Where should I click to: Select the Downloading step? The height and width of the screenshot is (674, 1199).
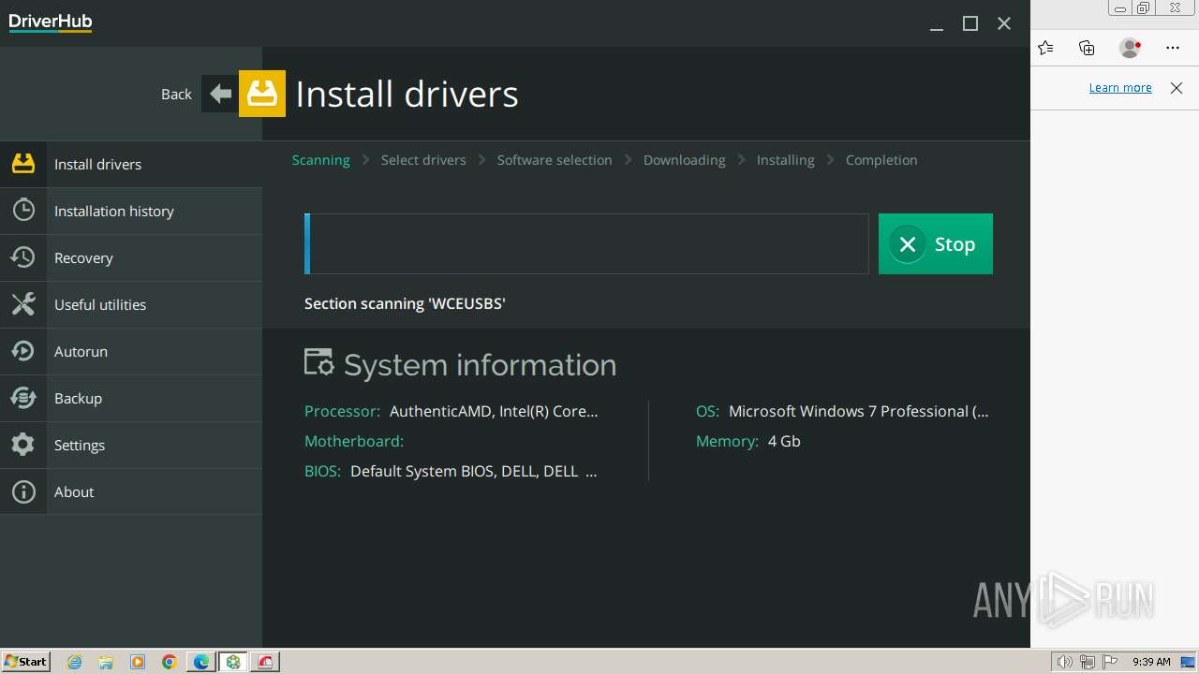[685, 160]
